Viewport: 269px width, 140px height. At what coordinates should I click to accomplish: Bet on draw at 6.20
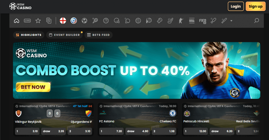pos(222,131)
